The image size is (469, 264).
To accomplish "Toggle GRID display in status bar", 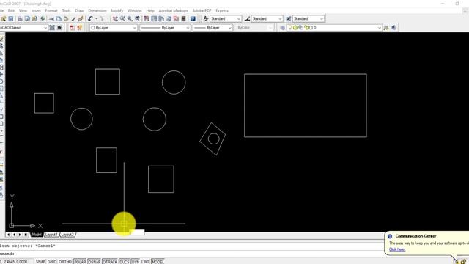I will coord(52,262).
